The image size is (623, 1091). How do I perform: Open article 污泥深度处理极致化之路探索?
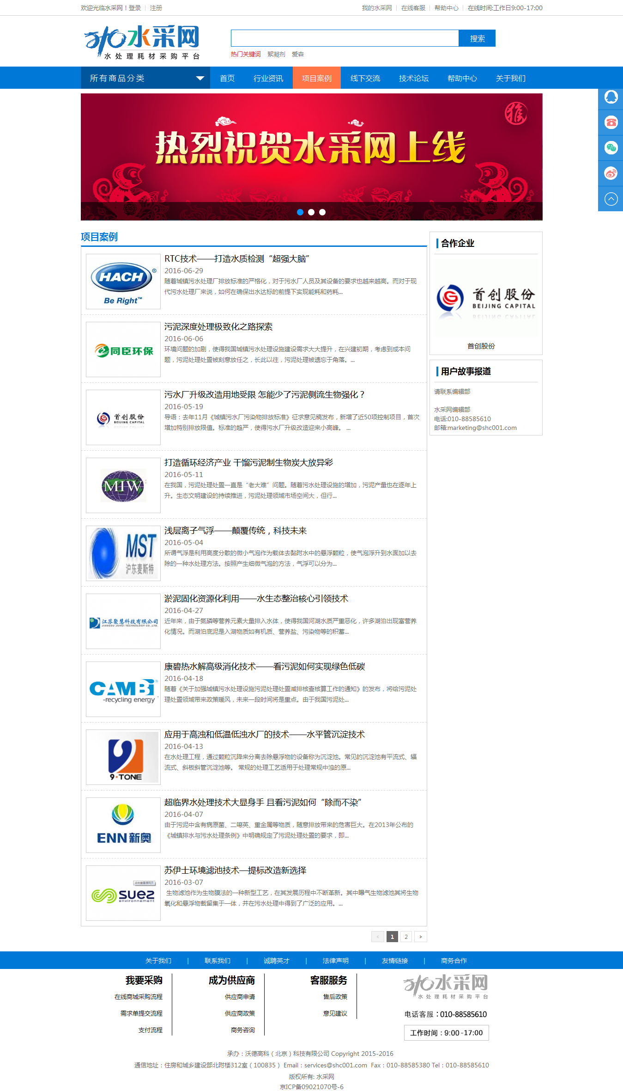click(218, 327)
